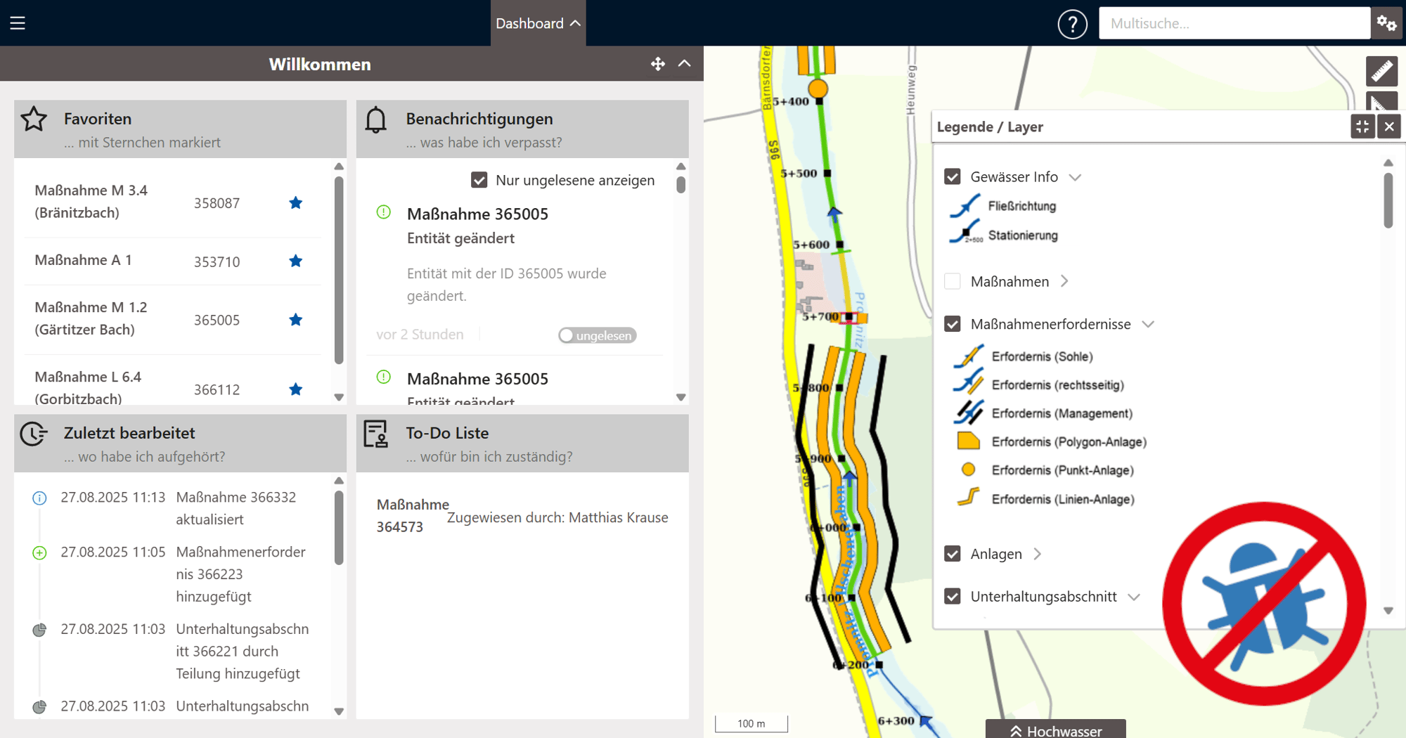Click Favoriten list scroll down arrow

pyautogui.click(x=339, y=397)
